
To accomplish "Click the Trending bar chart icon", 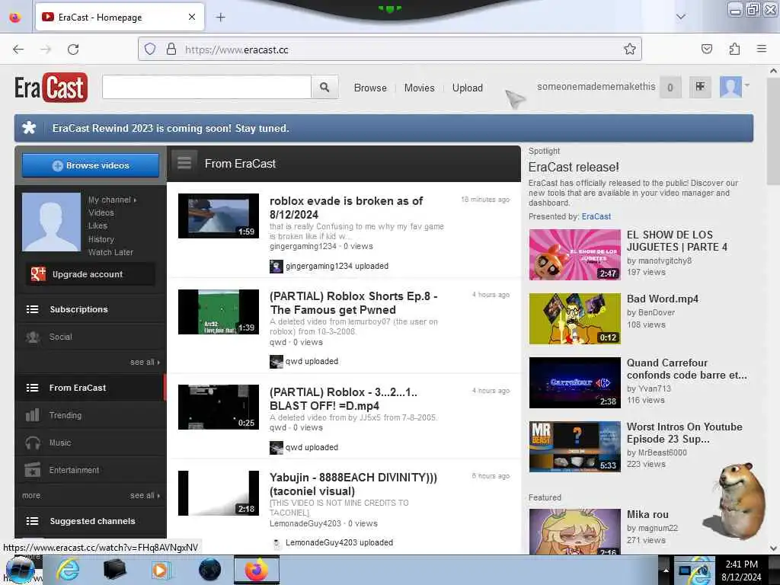I will (x=32, y=415).
